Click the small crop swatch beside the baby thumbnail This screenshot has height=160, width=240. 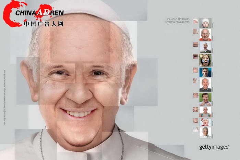[x=195, y=21]
